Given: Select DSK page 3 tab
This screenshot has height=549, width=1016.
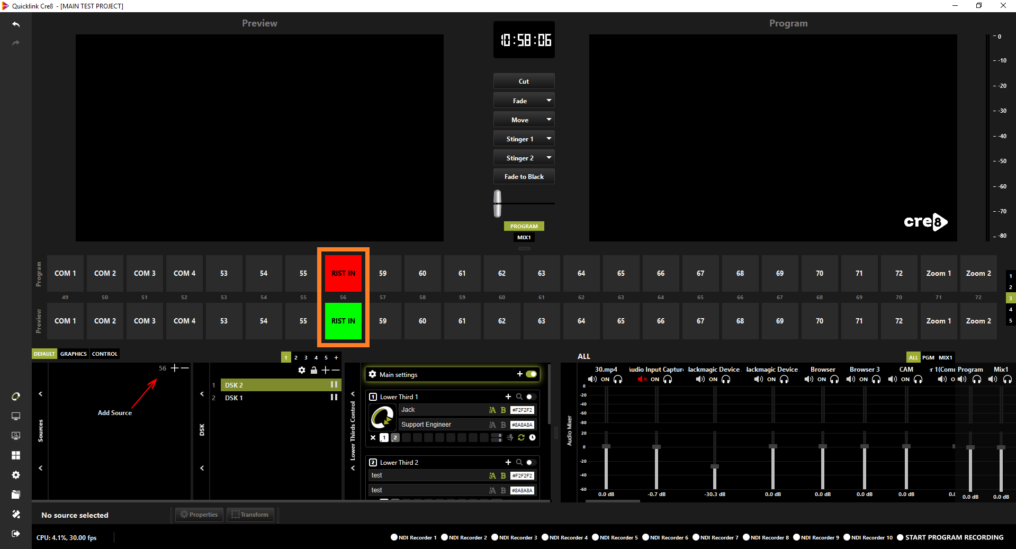Looking at the screenshot, I should tap(306, 357).
